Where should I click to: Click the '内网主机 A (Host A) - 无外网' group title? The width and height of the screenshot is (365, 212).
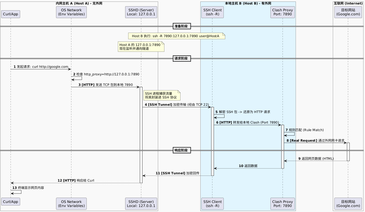tap(79, 4)
